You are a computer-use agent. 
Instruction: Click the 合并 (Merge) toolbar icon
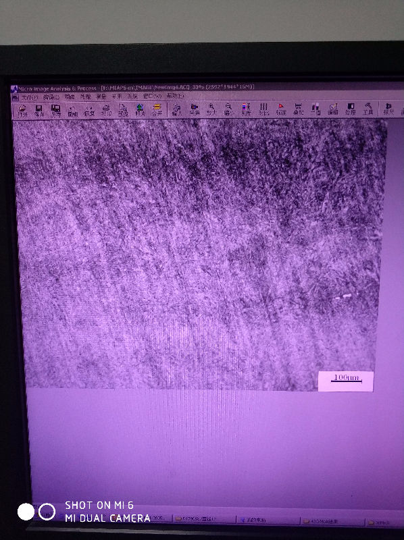pyautogui.click(x=157, y=110)
